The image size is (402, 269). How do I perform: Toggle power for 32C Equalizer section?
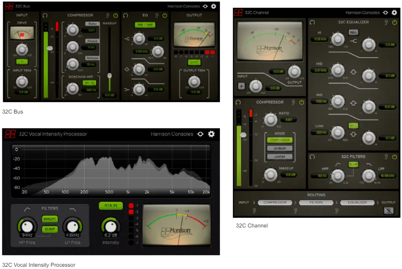[395, 22]
